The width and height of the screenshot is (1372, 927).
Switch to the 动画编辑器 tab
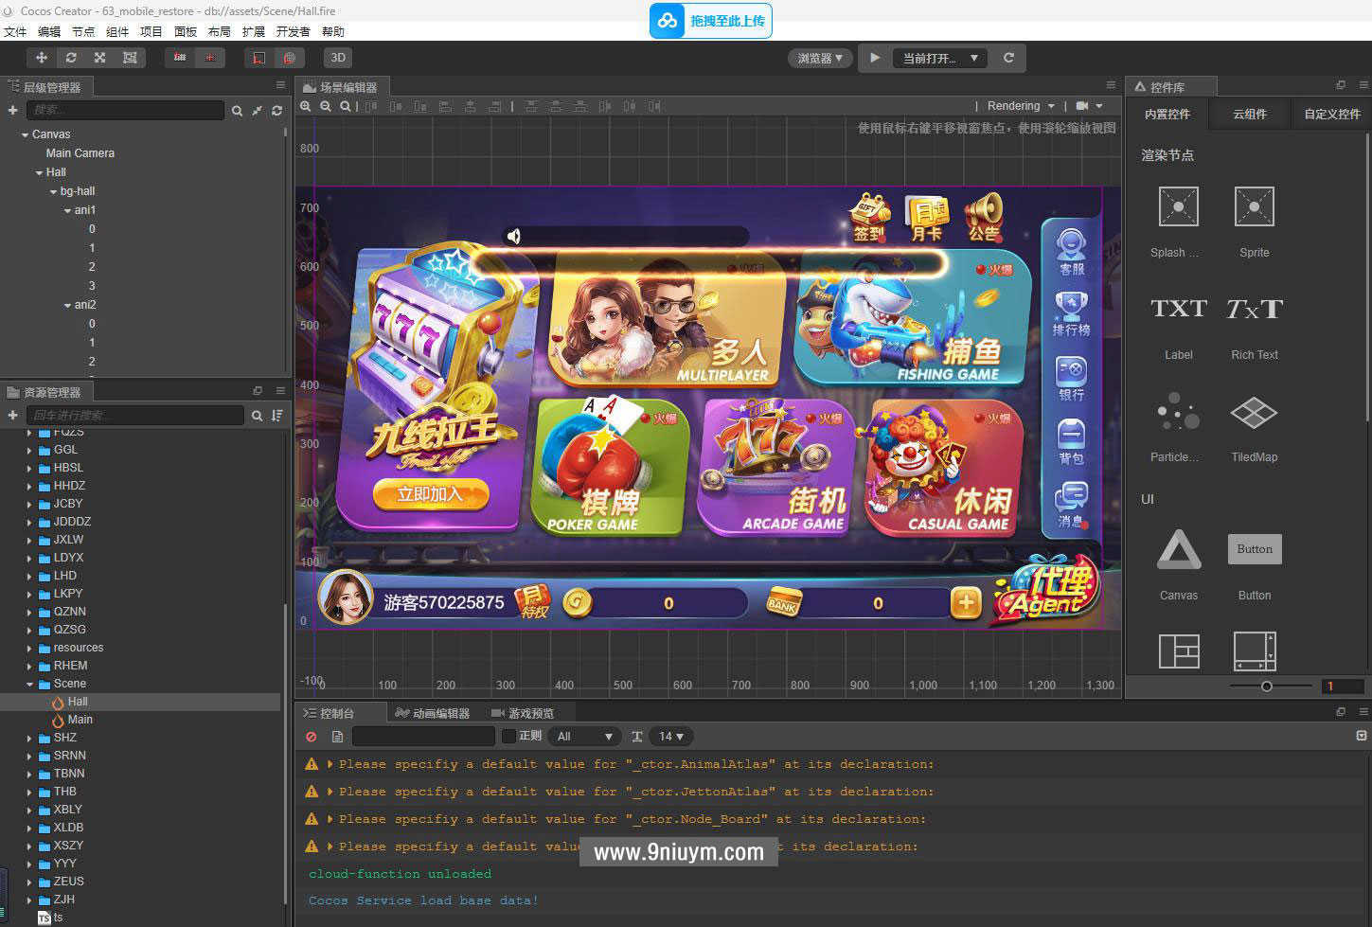click(x=434, y=713)
